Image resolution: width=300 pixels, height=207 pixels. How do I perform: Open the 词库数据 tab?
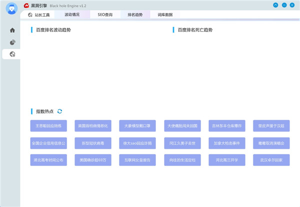165,14
